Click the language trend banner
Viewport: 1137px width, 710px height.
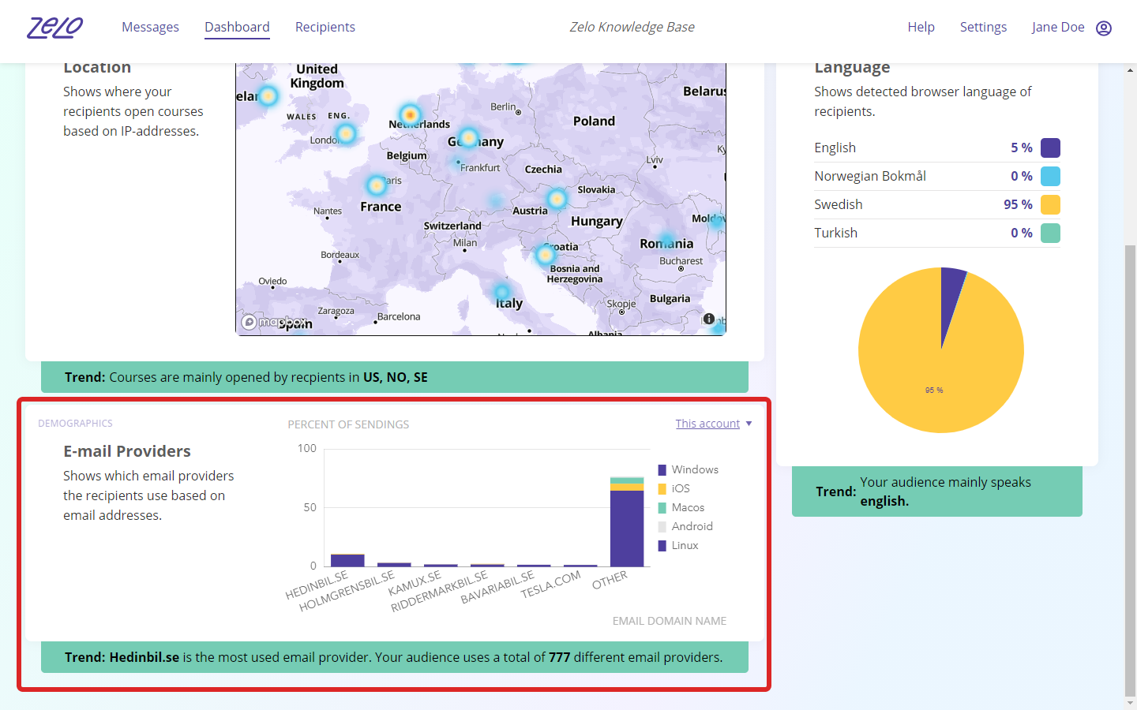937,491
